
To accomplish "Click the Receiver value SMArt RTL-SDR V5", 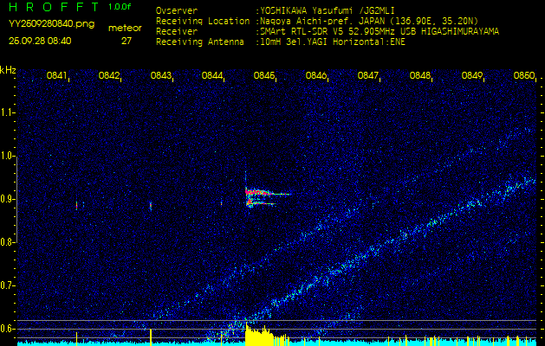I will tap(302, 32).
